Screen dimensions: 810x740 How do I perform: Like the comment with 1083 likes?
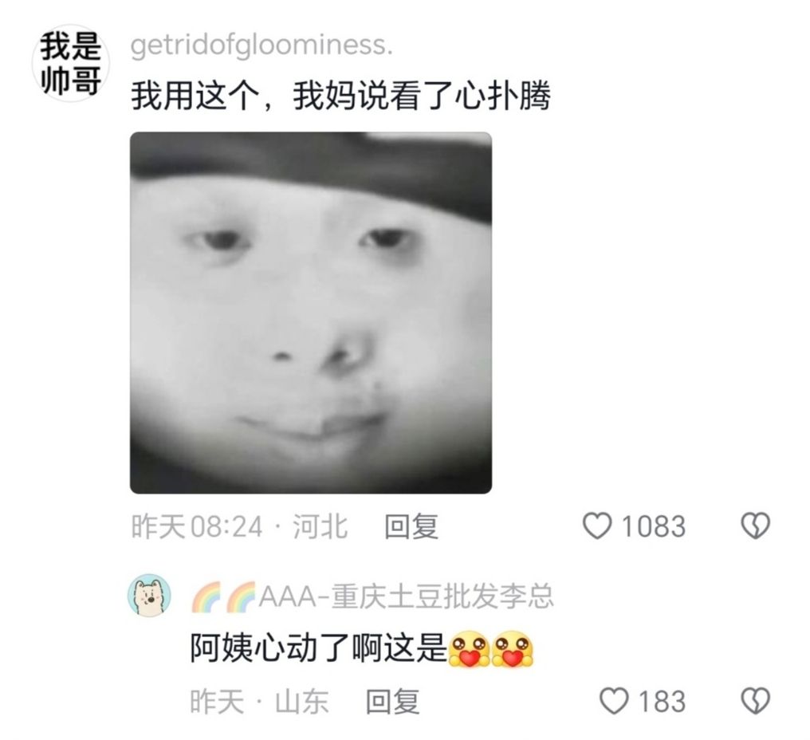point(597,526)
